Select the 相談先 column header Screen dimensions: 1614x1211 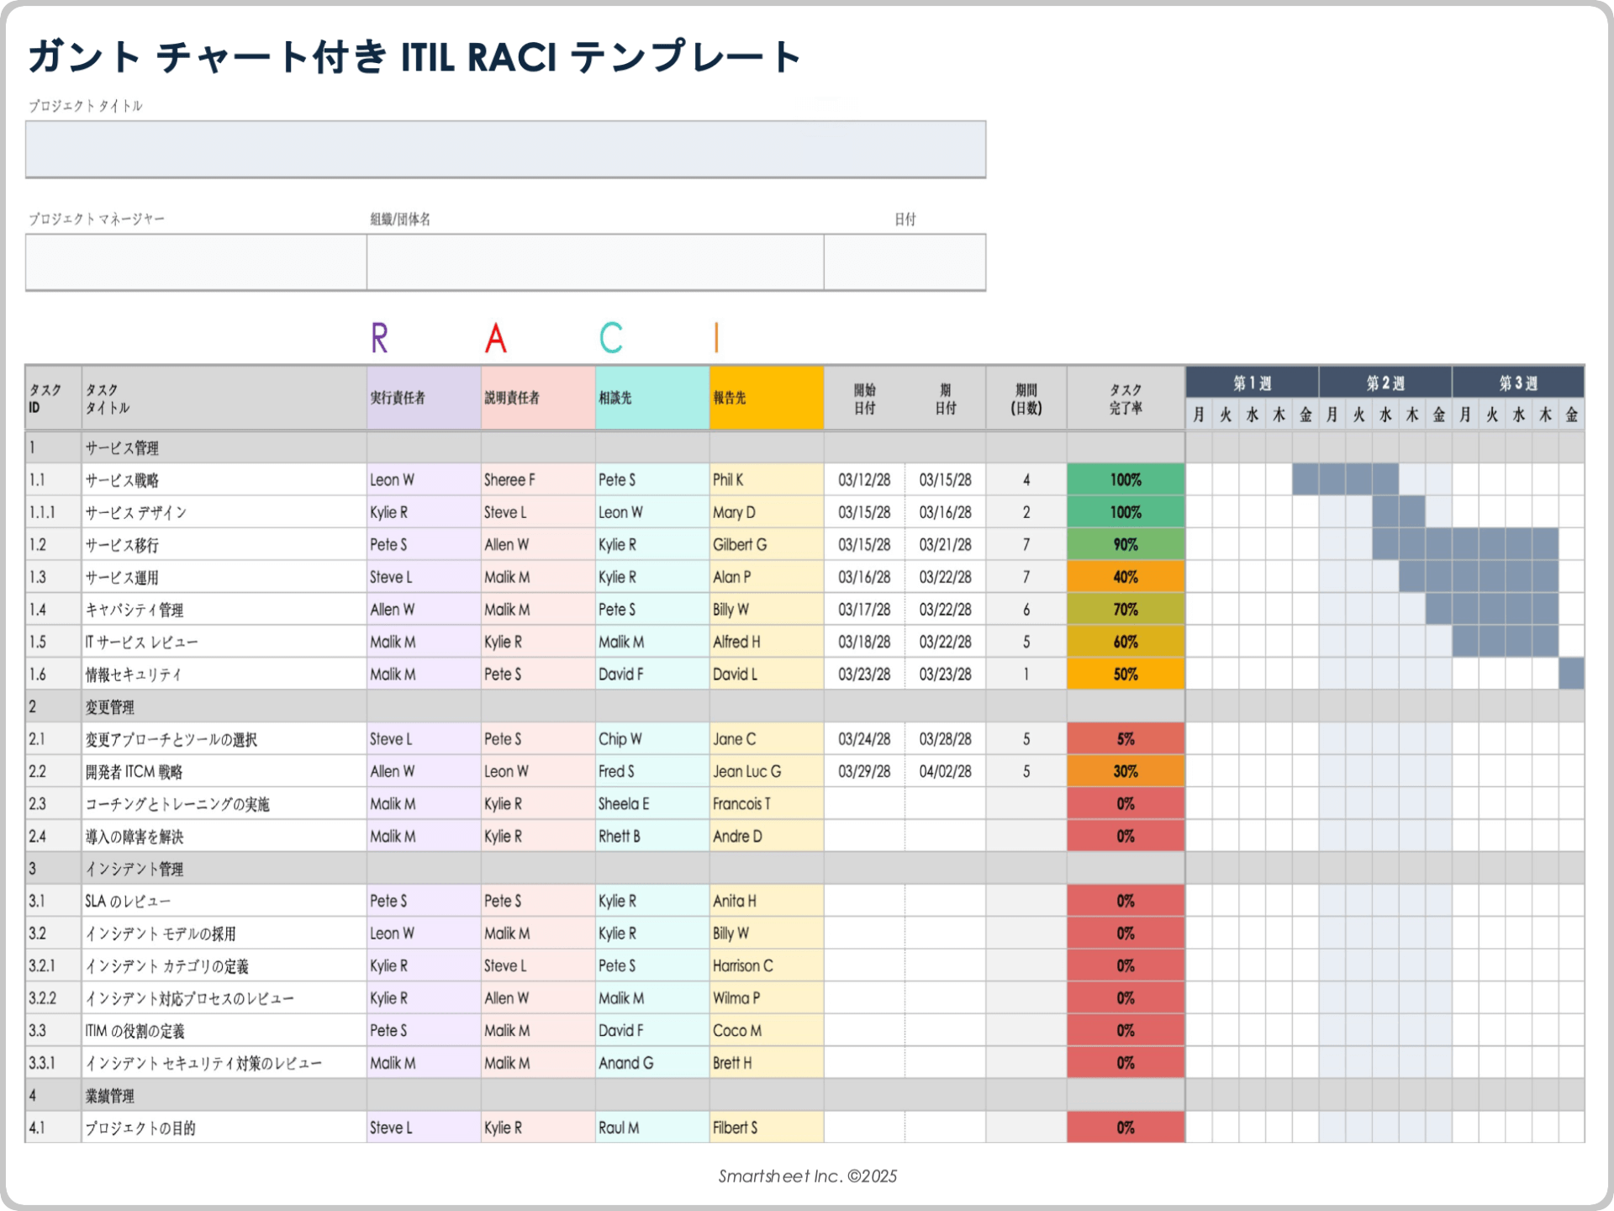pyautogui.click(x=652, y=398)
